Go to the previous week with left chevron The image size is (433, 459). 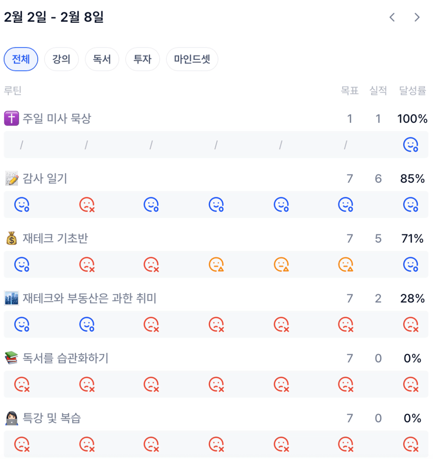pyautogui.click(x=392, y=17)
